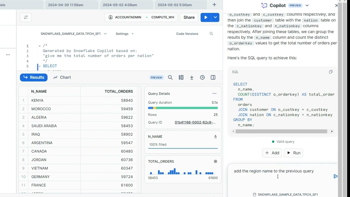
Task: Open the Query ID link
Action: (195, 122)
